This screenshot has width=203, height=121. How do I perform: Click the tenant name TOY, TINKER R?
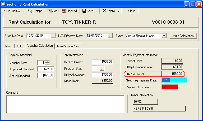click(x=79, y=22)
